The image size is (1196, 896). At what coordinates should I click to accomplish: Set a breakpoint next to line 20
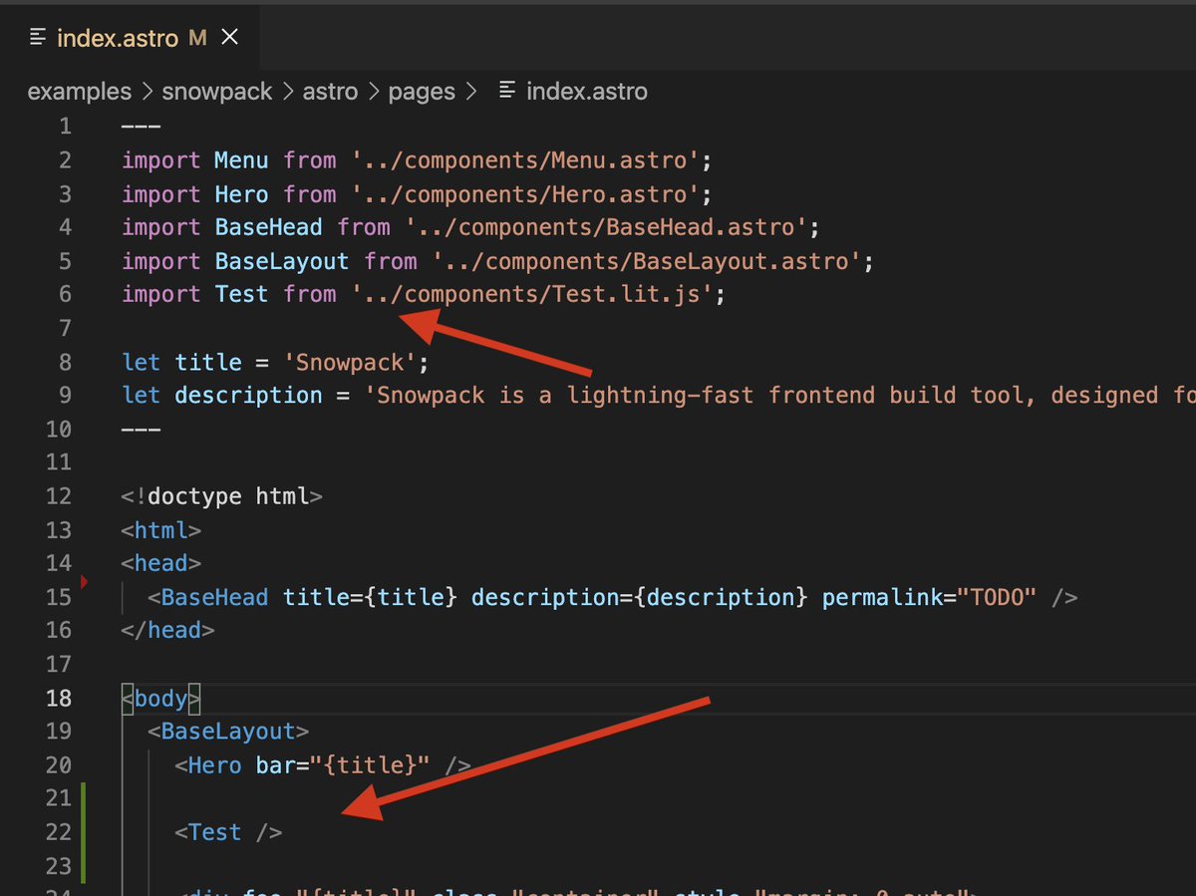pos(84,764)
